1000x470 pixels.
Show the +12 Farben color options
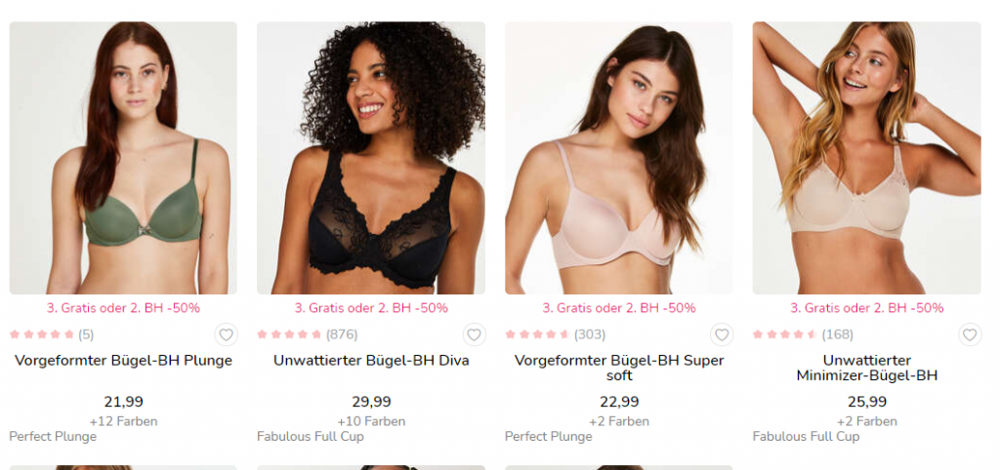point(123,421)
